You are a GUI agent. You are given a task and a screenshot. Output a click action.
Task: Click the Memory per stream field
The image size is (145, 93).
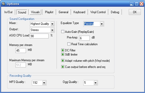click(x=21, y=50)
